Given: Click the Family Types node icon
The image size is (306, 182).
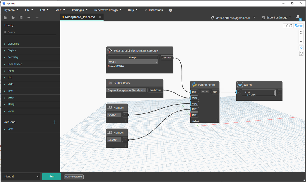Looking at the screenshot, I should pyautogui.click(x=110, y=83).
